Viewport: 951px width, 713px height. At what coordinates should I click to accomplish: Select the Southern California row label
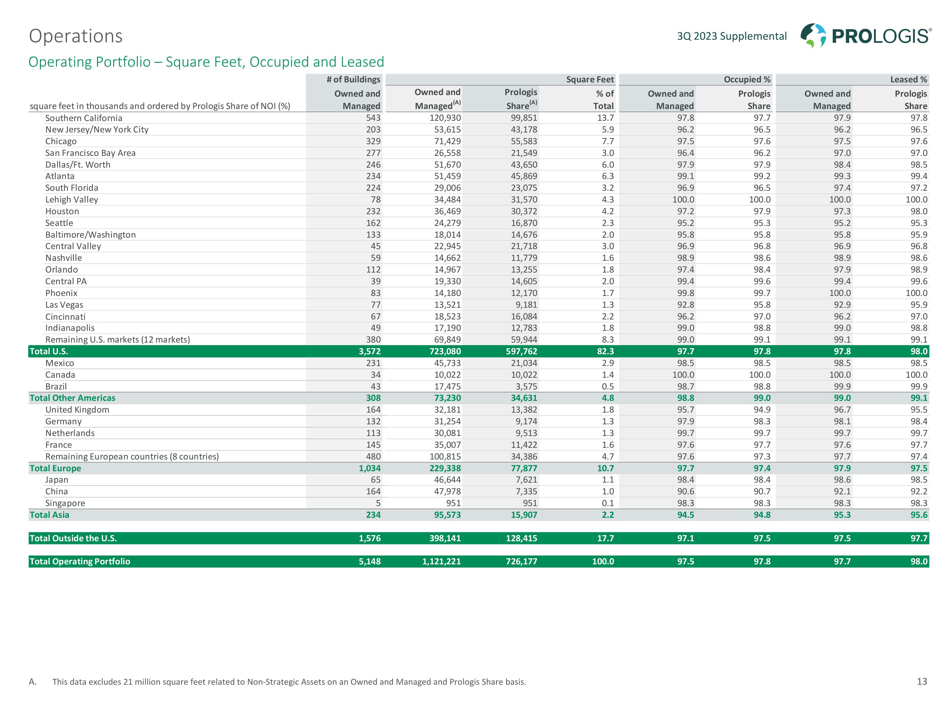click(x=84, y=118)
